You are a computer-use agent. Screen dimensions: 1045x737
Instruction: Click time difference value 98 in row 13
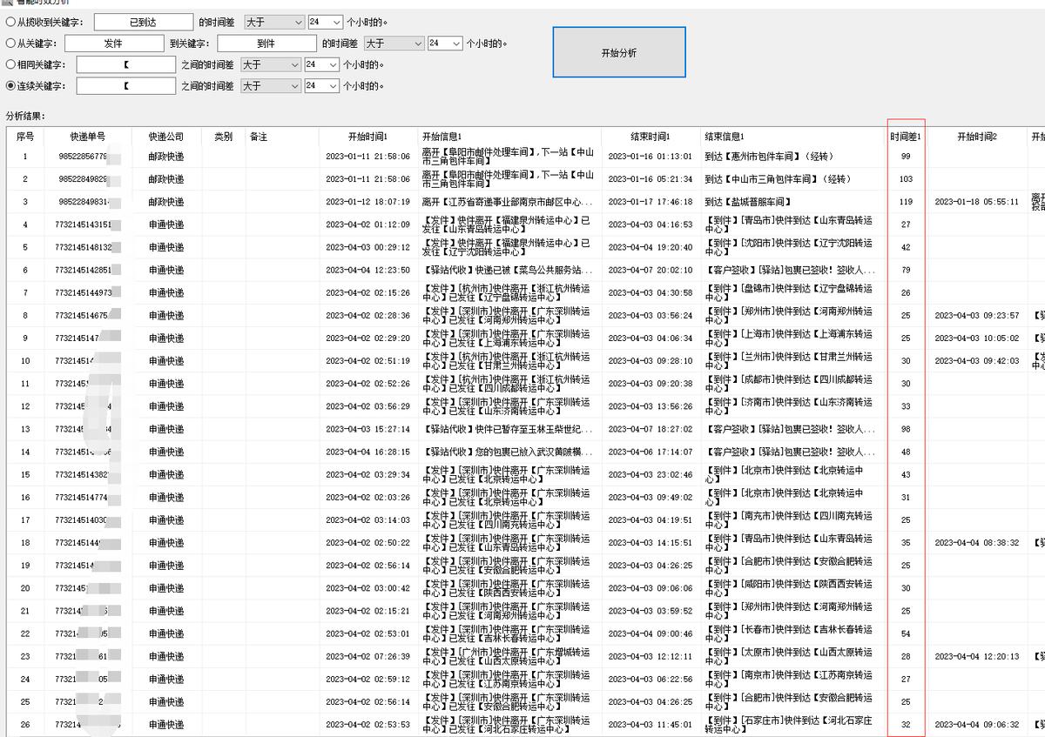906,429
